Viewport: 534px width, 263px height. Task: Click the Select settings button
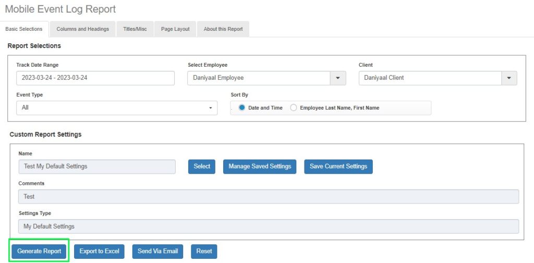(202, 166)
